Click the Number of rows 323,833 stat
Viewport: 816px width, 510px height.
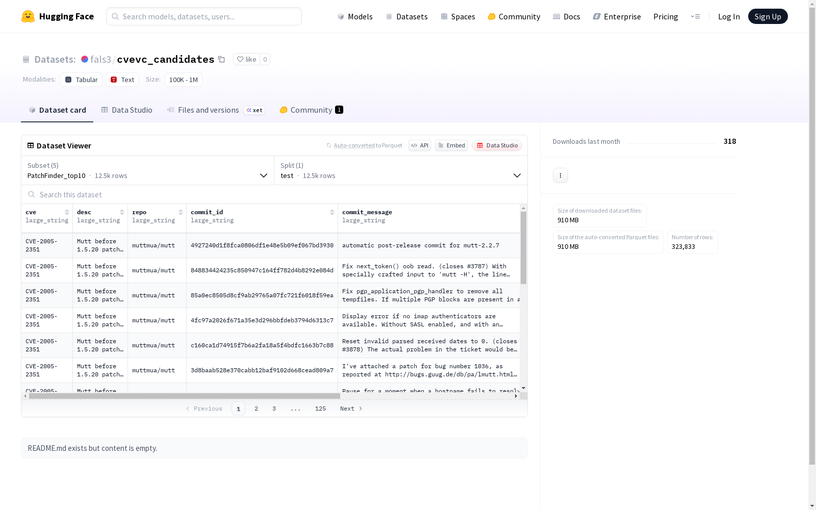point(692,242)
